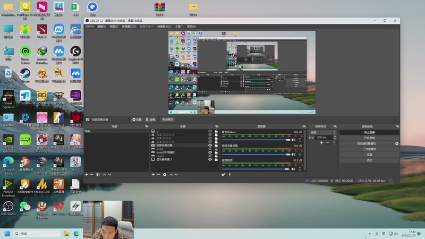The width and height of the screenshot is (425, 239).
Task: Open the Windows Start menu
Action: pyautogui.click(x=7, y=234)
